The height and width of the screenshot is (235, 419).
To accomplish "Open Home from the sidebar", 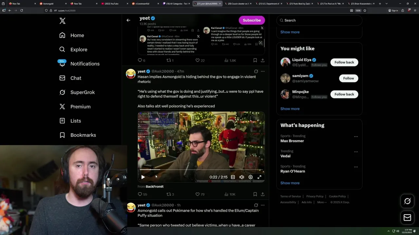I will (72, 35).
